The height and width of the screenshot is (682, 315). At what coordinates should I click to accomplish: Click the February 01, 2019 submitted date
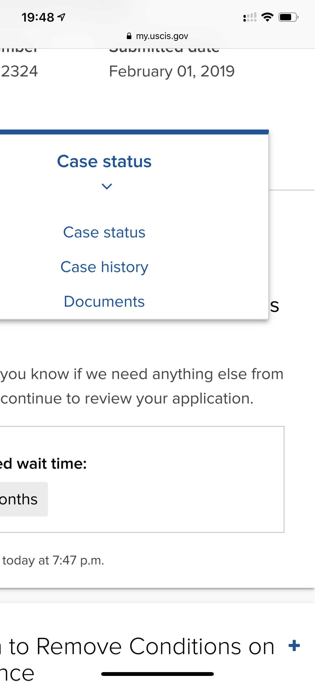click(x=172, y=71)
